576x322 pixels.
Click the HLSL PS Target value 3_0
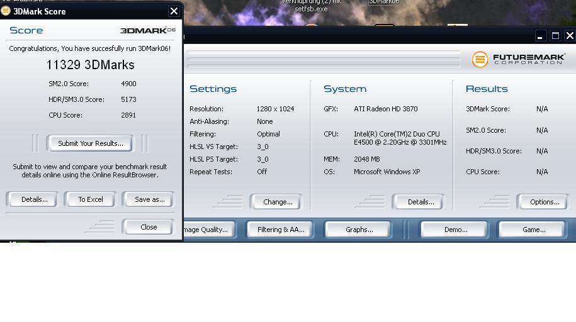(263, 159)
